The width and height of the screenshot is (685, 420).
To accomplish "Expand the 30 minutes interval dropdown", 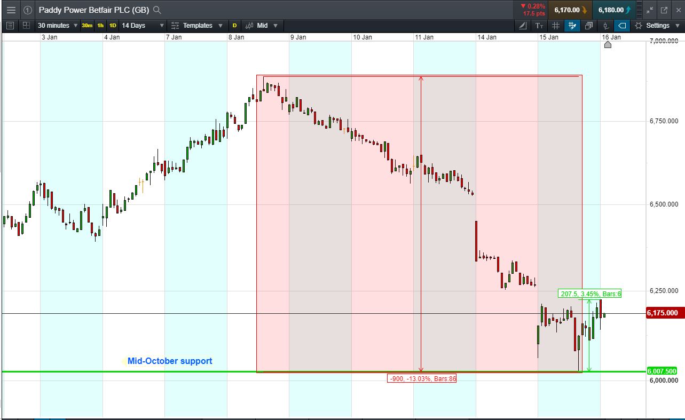I will [58, 26].
